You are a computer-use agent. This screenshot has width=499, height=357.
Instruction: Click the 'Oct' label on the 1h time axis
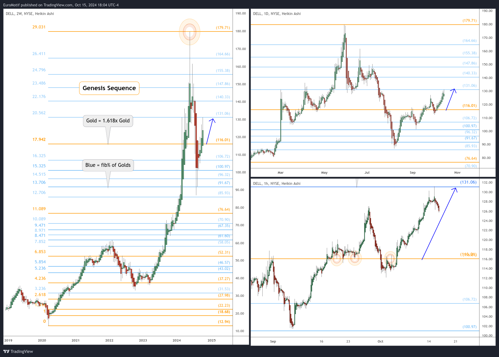coord(380,342)
